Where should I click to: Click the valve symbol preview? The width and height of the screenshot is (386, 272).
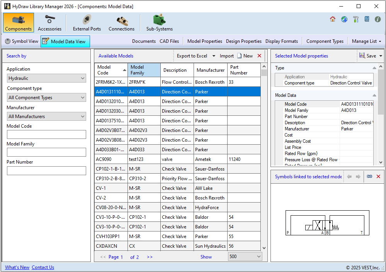(x=327, y=223)
